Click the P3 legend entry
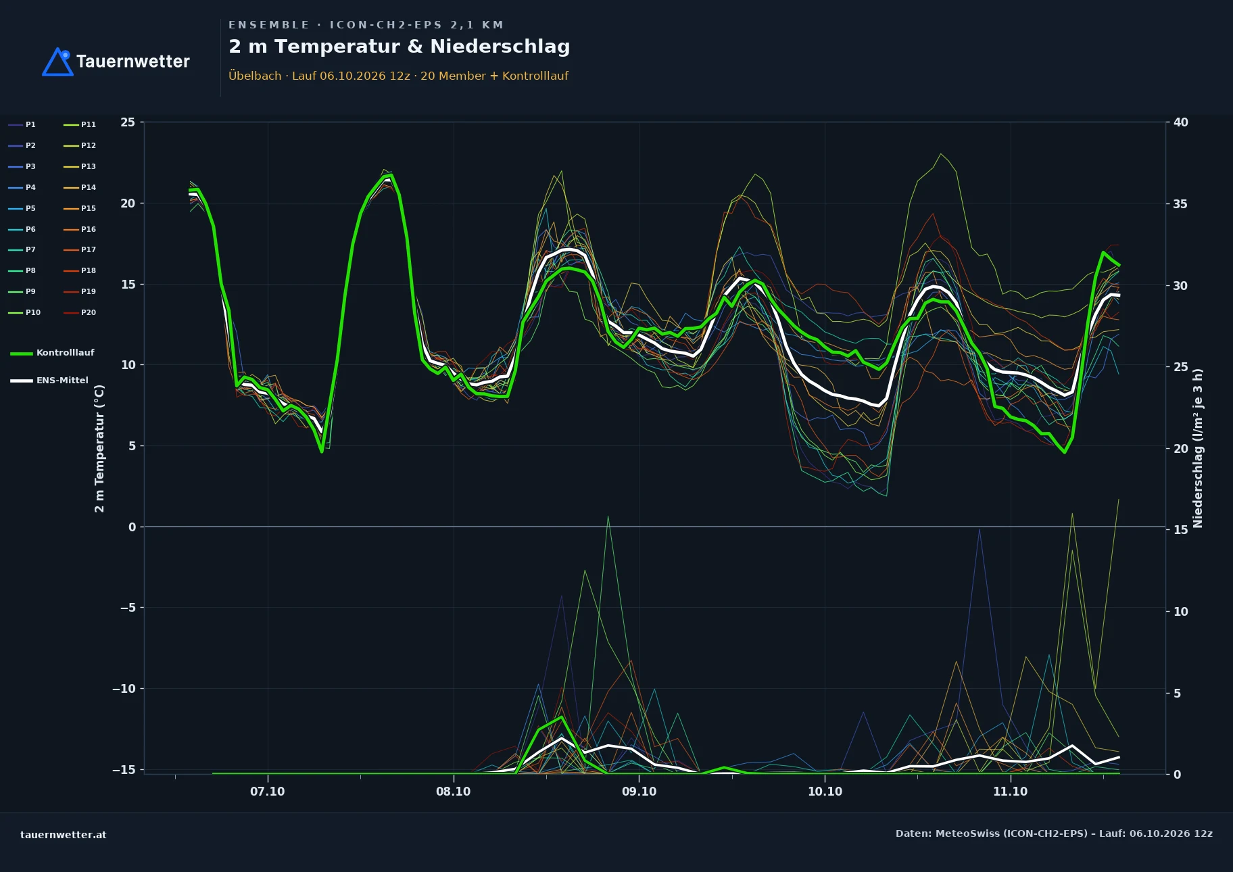 (22, 166)
